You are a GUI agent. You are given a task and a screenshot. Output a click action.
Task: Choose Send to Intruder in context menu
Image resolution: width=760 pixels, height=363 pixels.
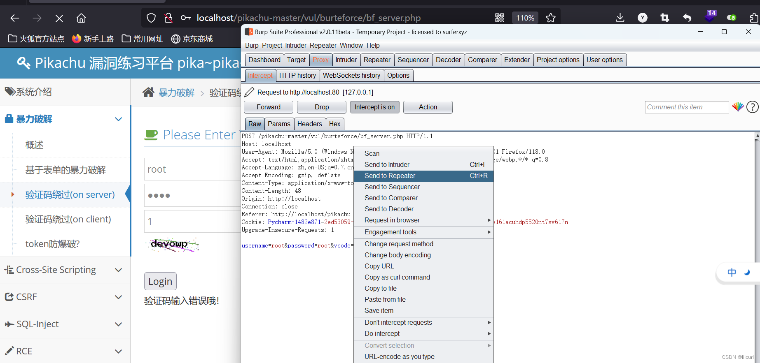pyautogui.click(x=423, y=164)
